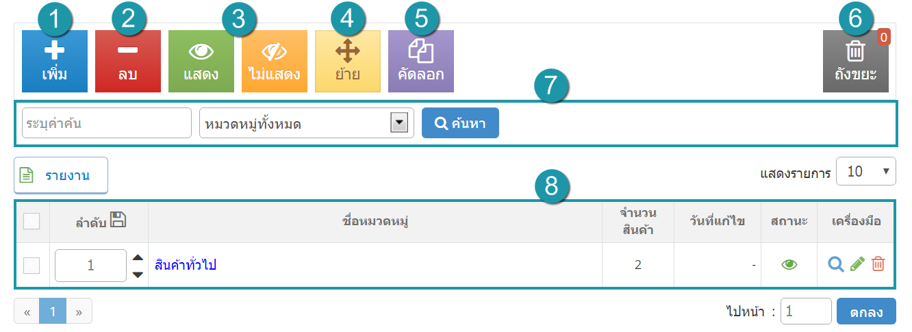Click the red trash icon for สินค้าทั่วไป
The height and width of the screenshot is (332, 912).
click(878, 264)
